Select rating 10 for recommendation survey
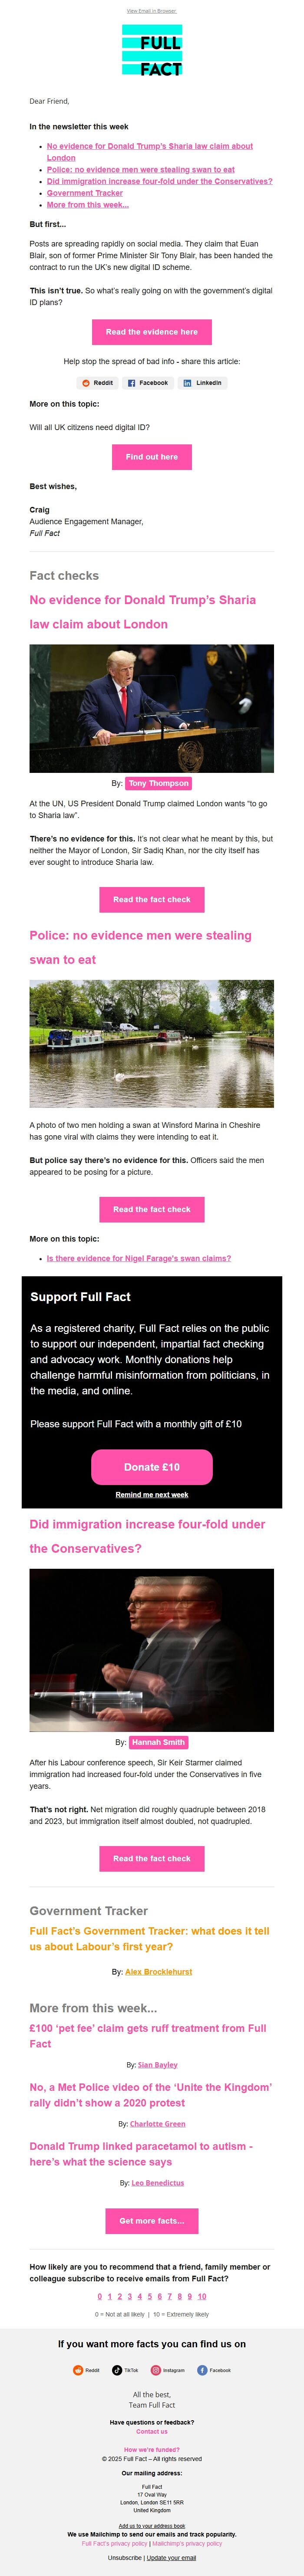304x2576 pixels. 202,2297
